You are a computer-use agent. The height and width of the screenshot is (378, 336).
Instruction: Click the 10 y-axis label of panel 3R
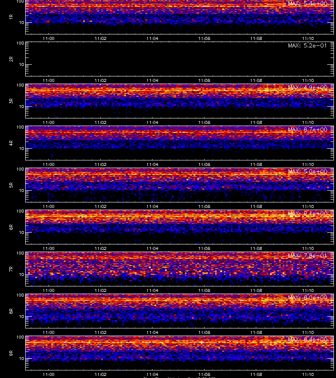pyautogui.click(x=21, y=106)
